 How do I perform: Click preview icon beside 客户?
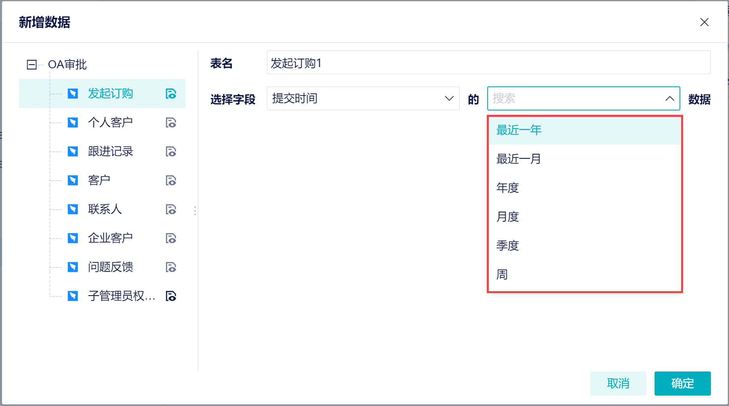[171, 180]
